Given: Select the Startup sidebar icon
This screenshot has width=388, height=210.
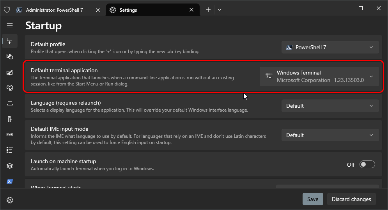Looking at the screenshot, I should tap(10, 41).
